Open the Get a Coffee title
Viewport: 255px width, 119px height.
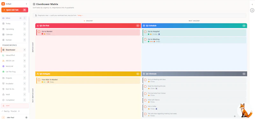[x=152, y=106]
